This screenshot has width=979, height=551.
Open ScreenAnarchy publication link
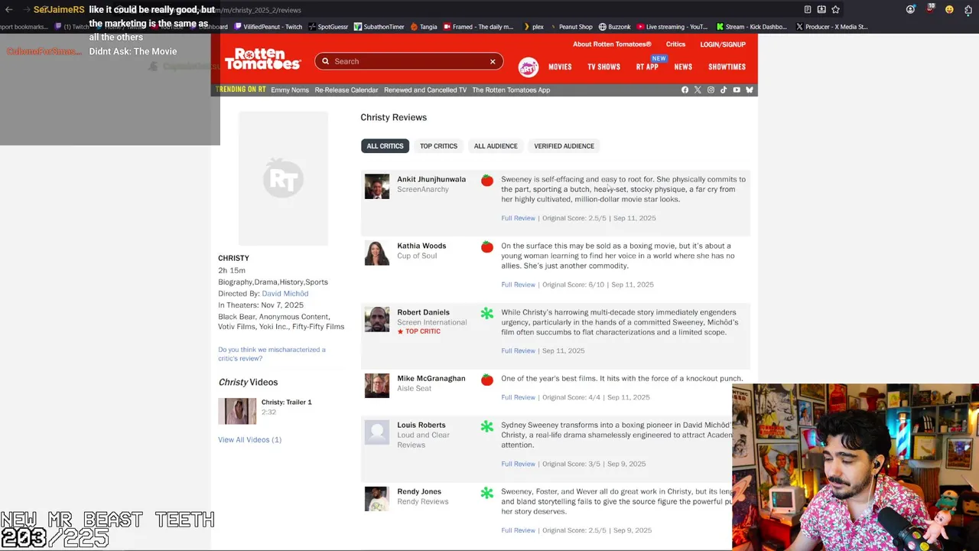click(x=423, y=190)
